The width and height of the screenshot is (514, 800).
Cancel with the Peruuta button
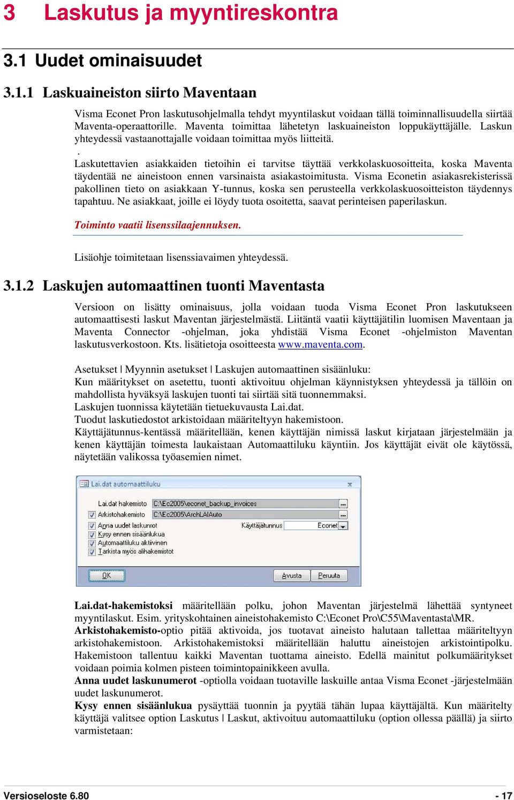point(329,576)
